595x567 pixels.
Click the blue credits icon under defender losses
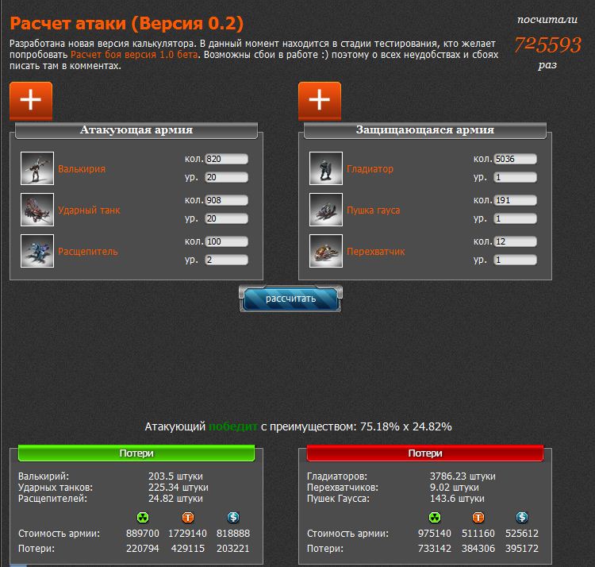coord(522,517)
